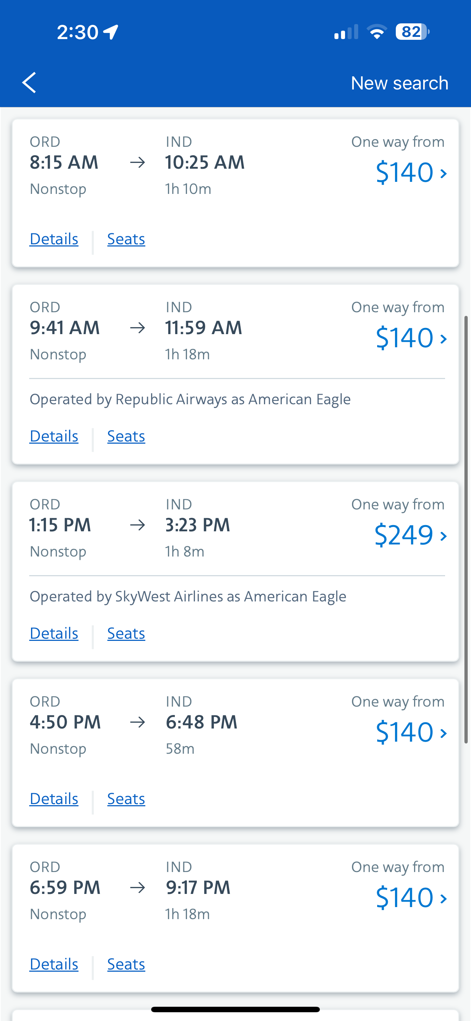Tap the Wi-Fi icon in status bar
471x1021 pixels.
(x=377, y=32)
